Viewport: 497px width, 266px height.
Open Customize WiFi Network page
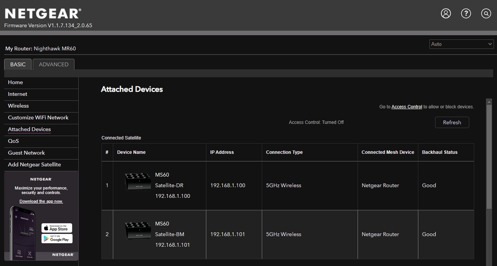point(38,118)
